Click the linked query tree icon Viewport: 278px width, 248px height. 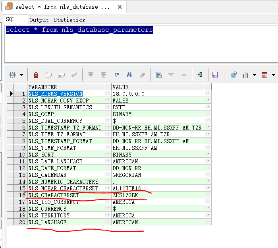click(x=199, y=74)
